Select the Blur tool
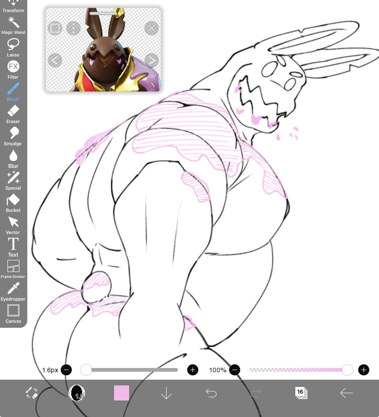Screen dimensions: 379x417 click(x=13, y=158)
